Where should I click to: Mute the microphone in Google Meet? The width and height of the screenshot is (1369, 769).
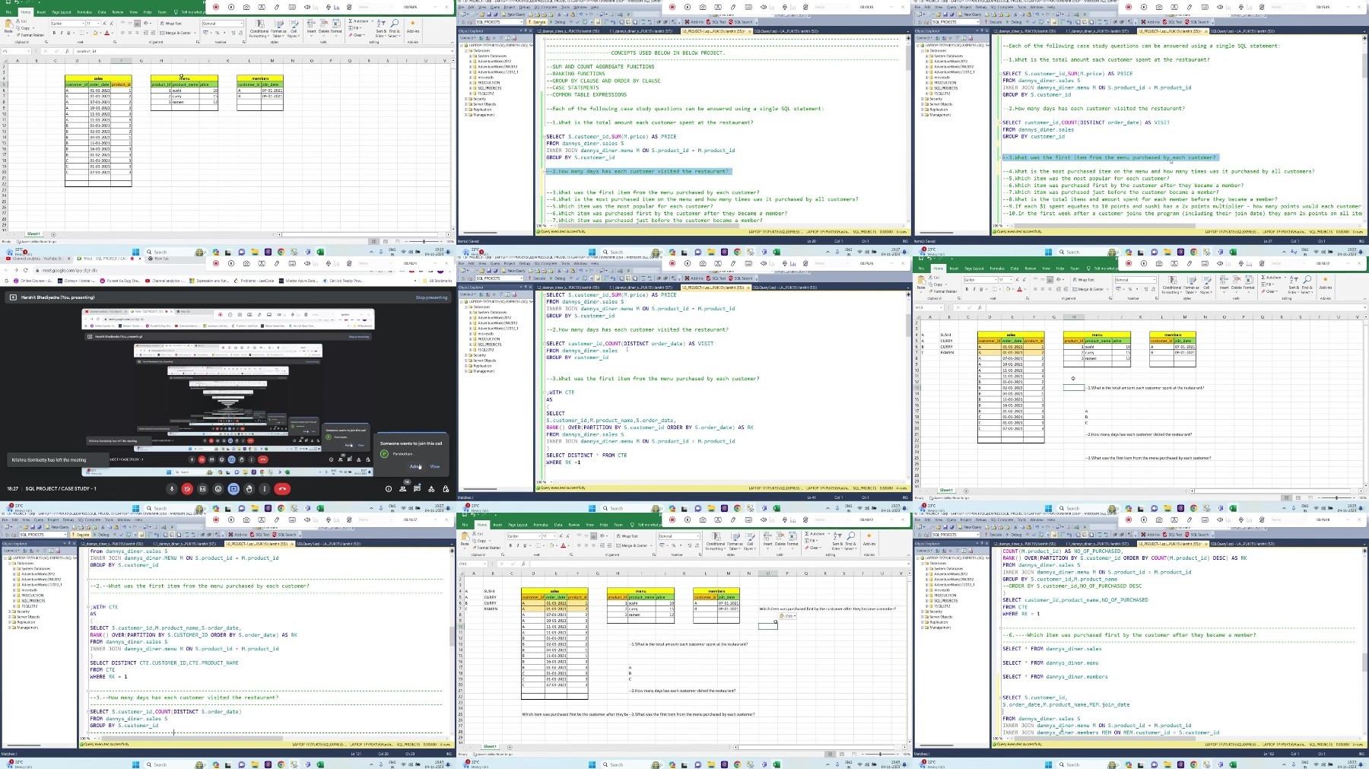172,489
